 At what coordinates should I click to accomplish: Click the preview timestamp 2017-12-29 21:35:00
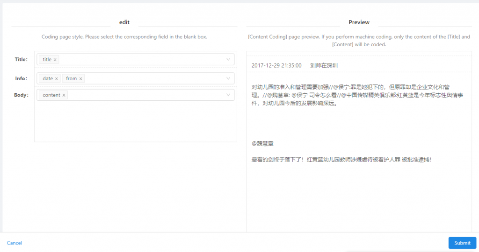(276, 66)
